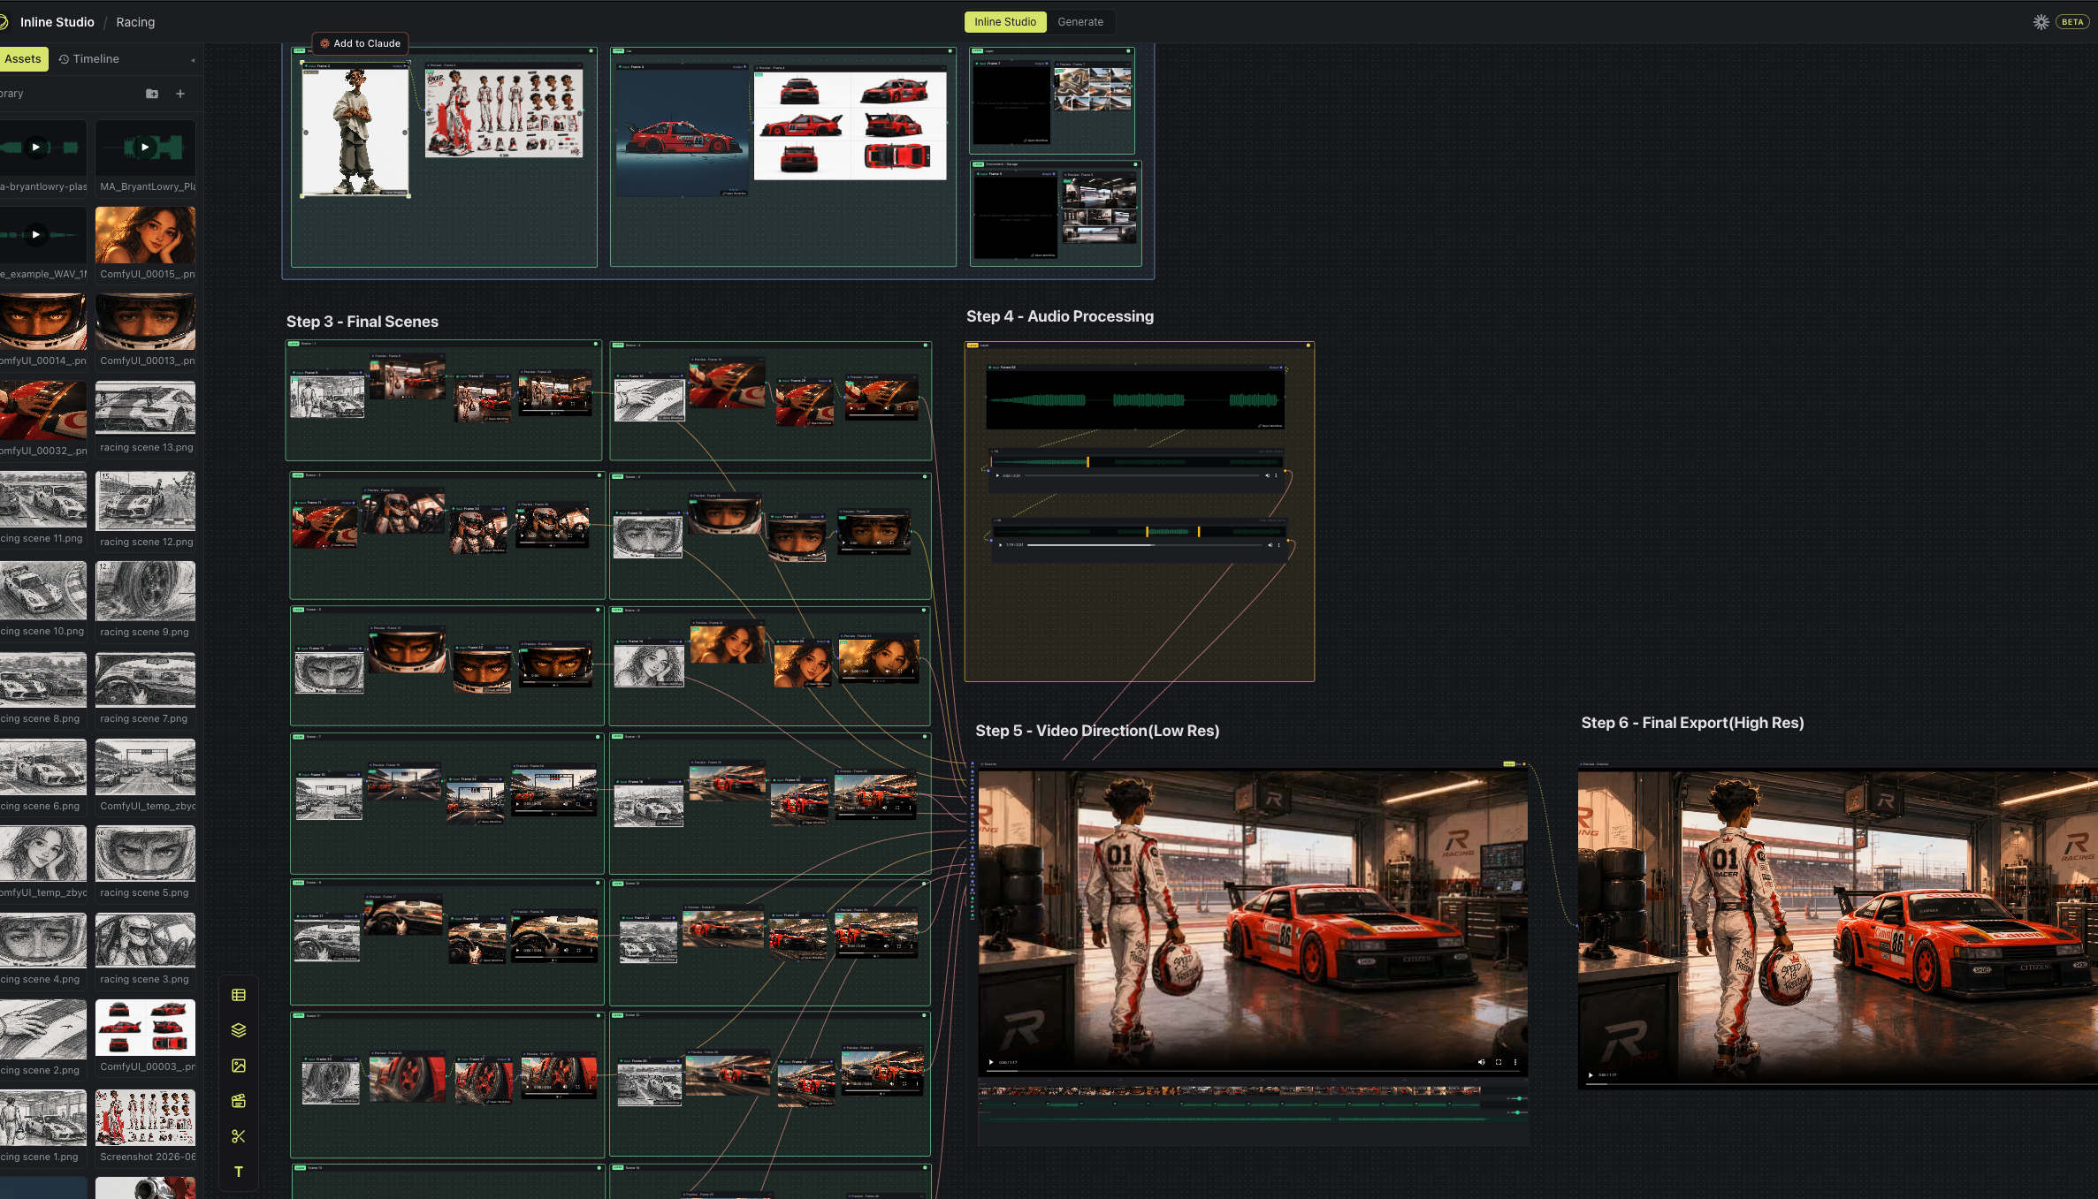
Task: Select the ComfyUI_00003 car sheet thumbnail
Action: tap(145, 1028)
